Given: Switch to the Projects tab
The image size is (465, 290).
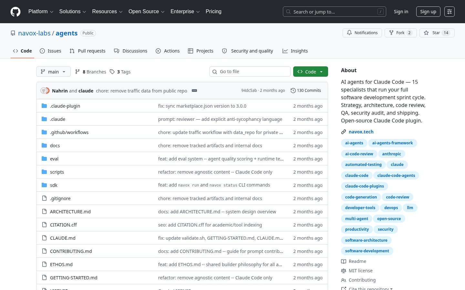Looking at the screenshot, I should point(201,51).
